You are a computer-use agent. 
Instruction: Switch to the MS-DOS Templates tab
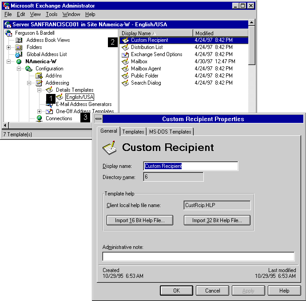pyautogui.click(x=170, y=132)
